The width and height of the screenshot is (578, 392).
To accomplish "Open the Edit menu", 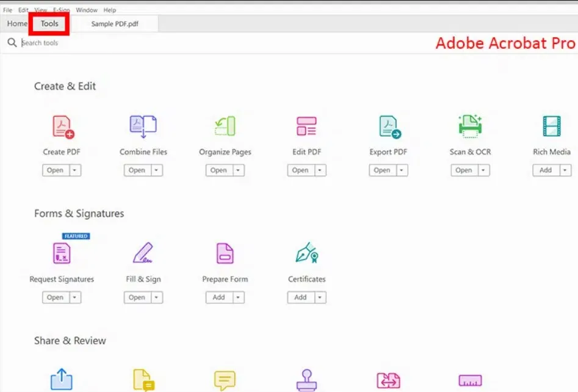I will (23, 10).
